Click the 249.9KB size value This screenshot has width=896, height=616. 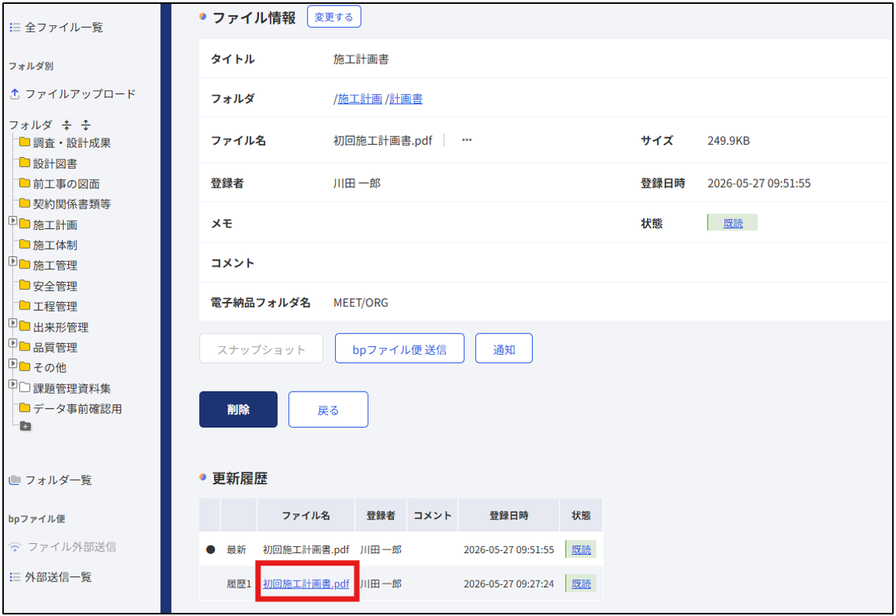pos(729,140)
